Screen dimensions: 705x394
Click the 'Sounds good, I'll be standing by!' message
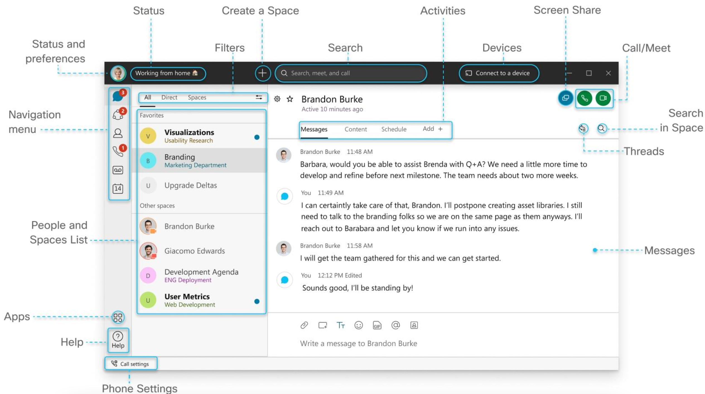tap(358, 288)
